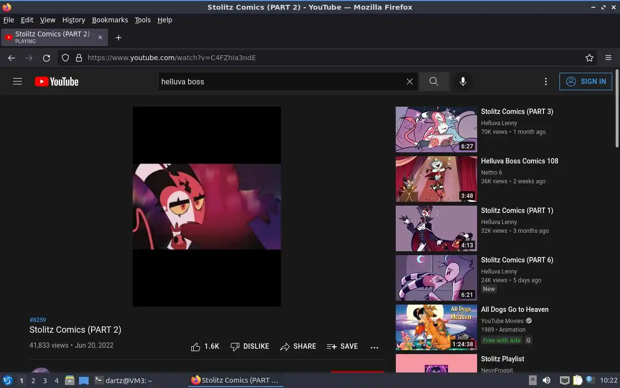Click the show desktop icon in taskbar
The height and width of the screenshot is (388, 620).
[84, 380]
